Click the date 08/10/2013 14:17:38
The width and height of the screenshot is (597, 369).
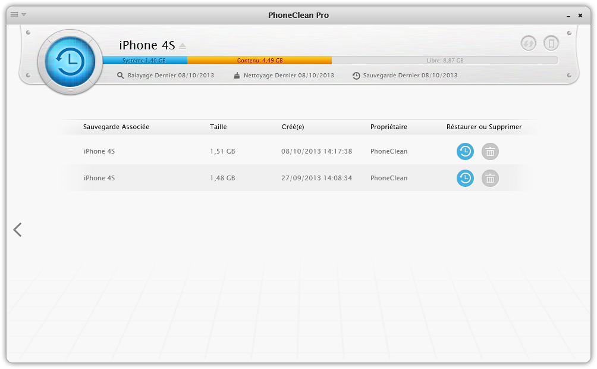tap(316, 151)
